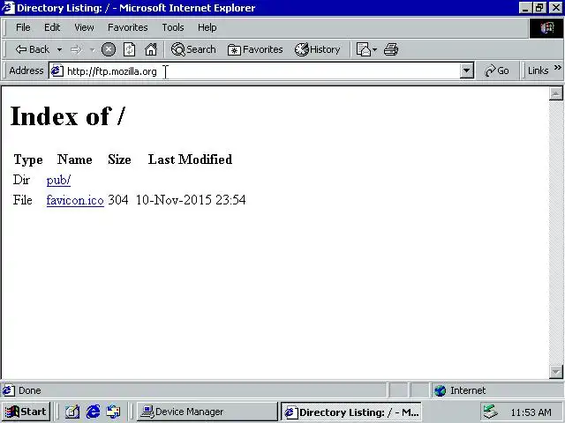Click the Mail toolbar icon
The image size is (565, 423).
[363, 49]
